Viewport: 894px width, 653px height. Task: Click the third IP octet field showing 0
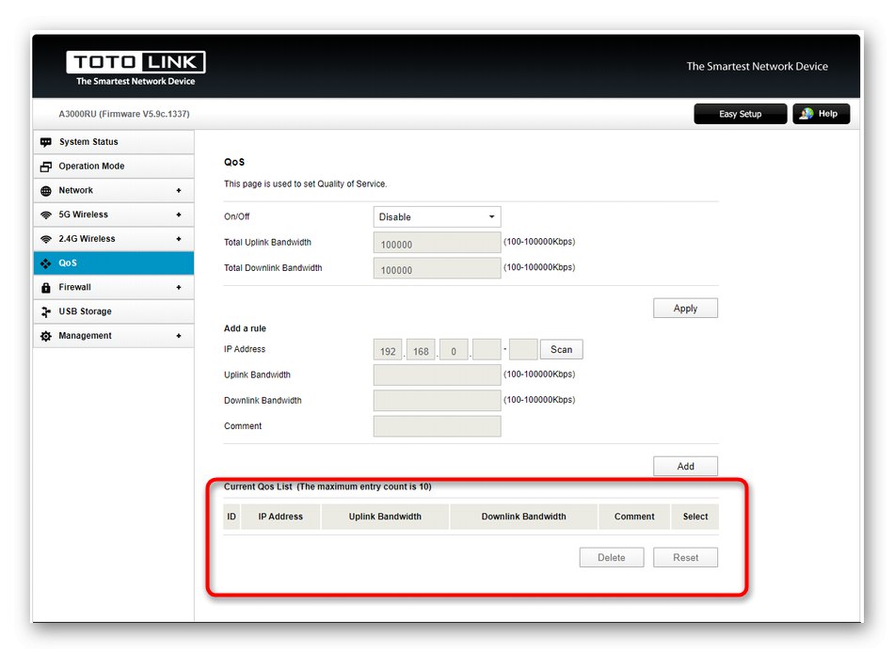pos(454,350)
